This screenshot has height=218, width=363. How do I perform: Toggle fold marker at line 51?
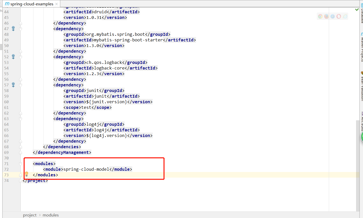pos(20,51)
